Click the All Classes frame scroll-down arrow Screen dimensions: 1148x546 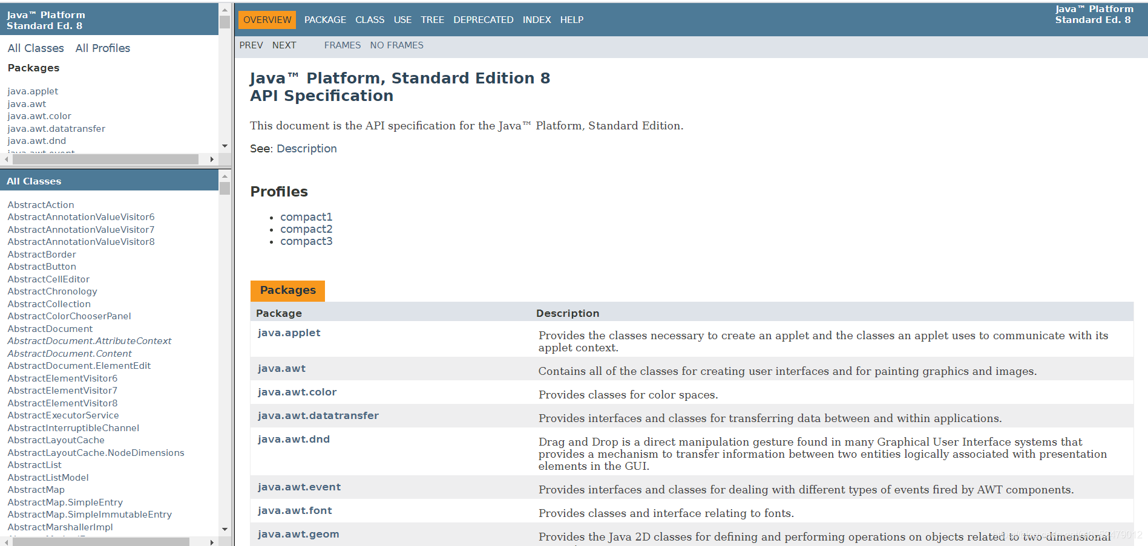click(225, 529)
